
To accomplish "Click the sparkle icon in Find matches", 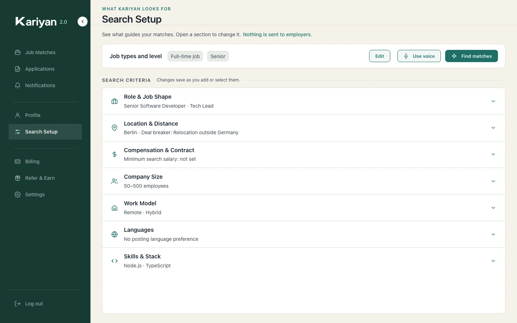I will [x=454, y=56].
